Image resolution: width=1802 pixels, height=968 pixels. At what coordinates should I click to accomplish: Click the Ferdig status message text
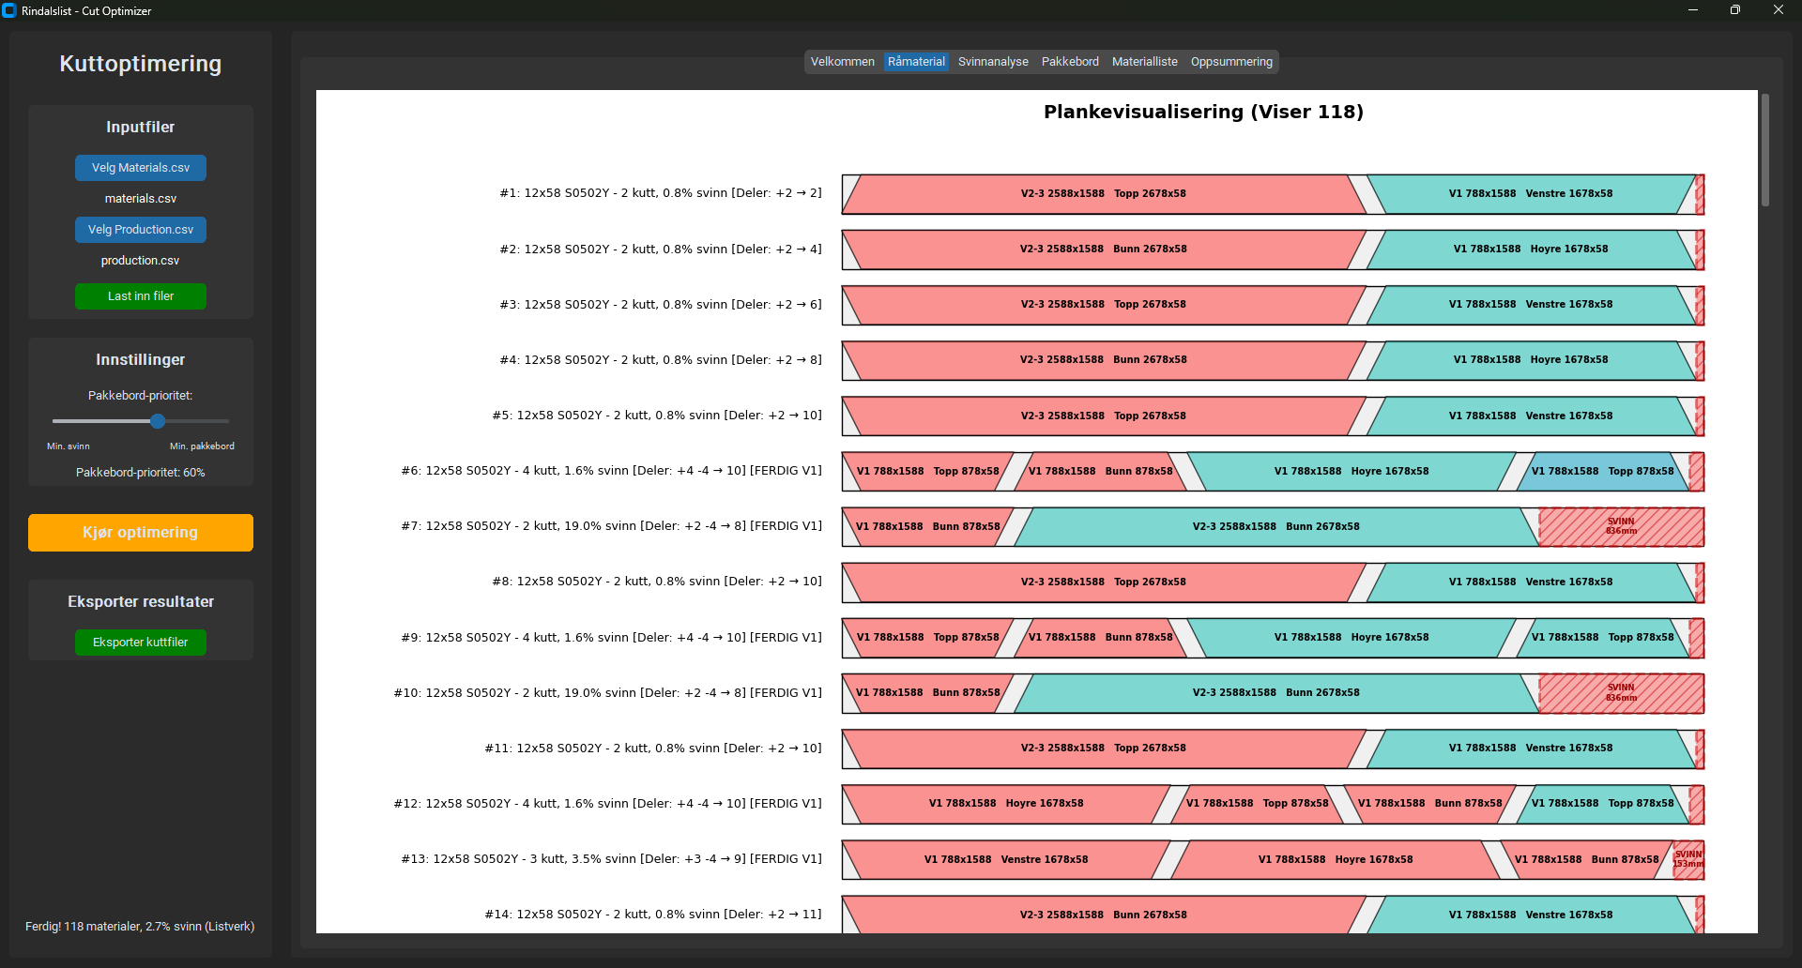(x=140, y=926)
